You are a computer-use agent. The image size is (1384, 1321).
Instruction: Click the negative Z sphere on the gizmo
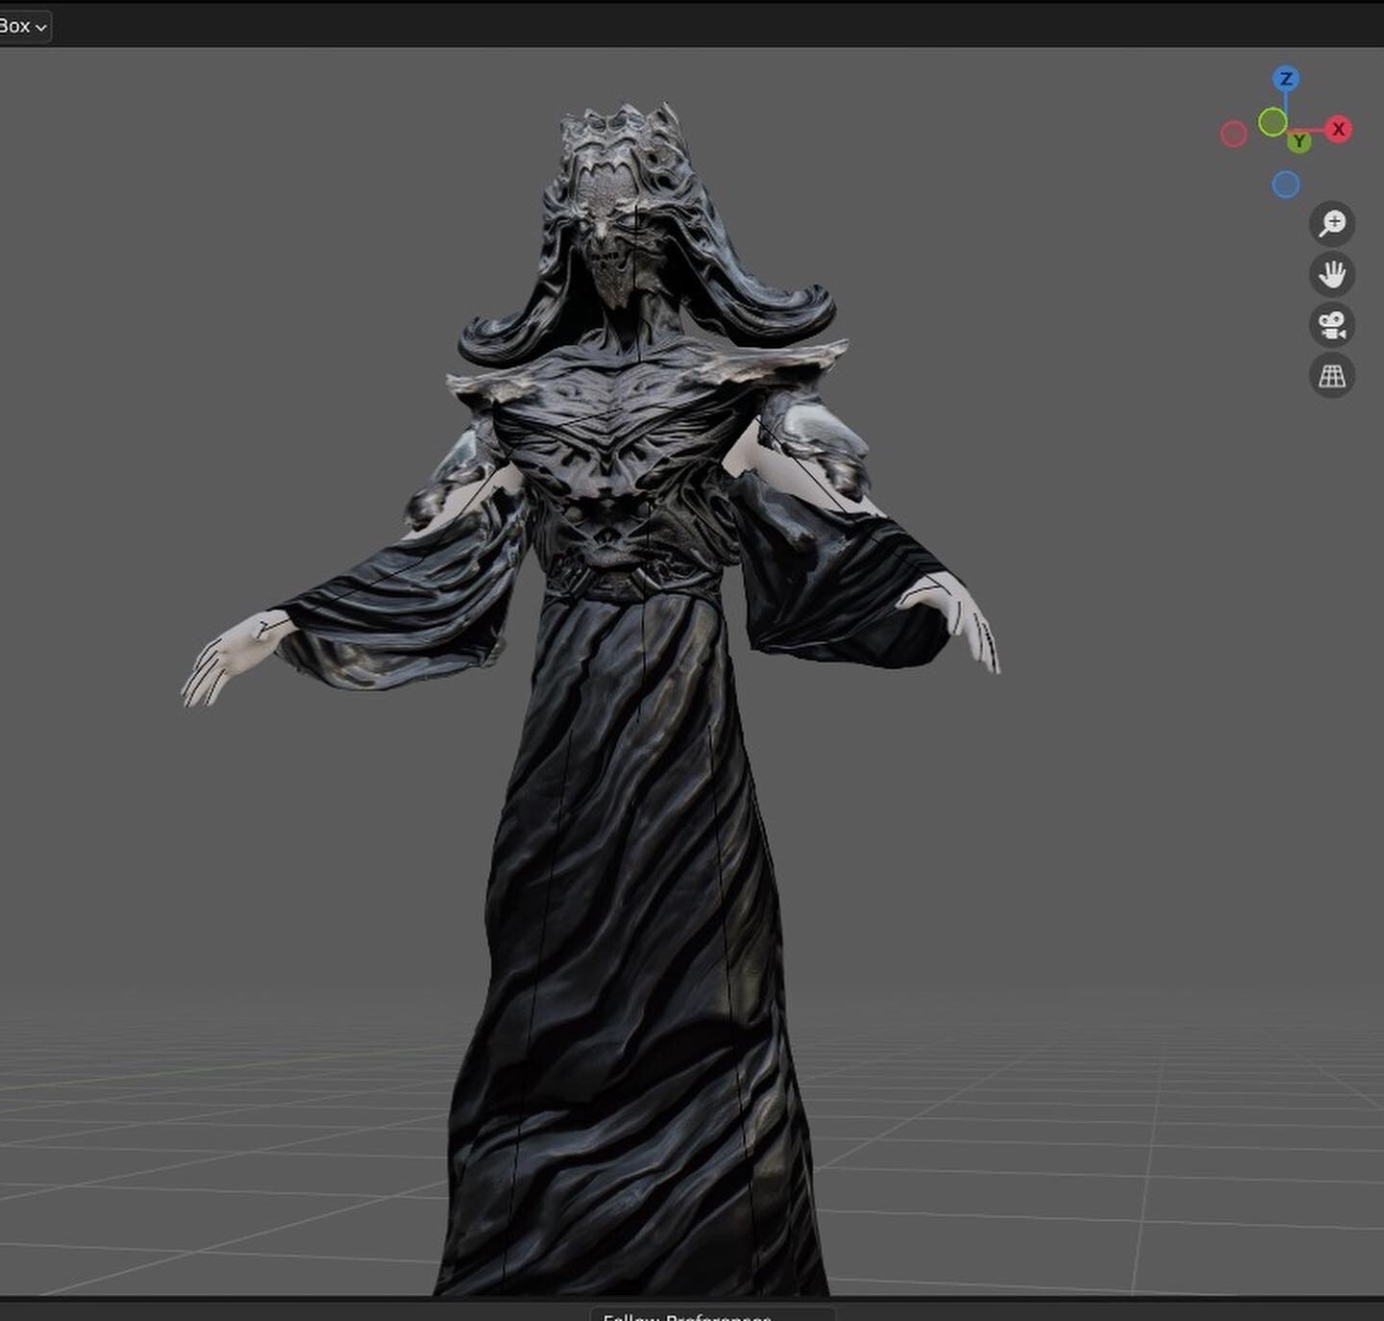pyautogui.click(x=1285, y=184)
